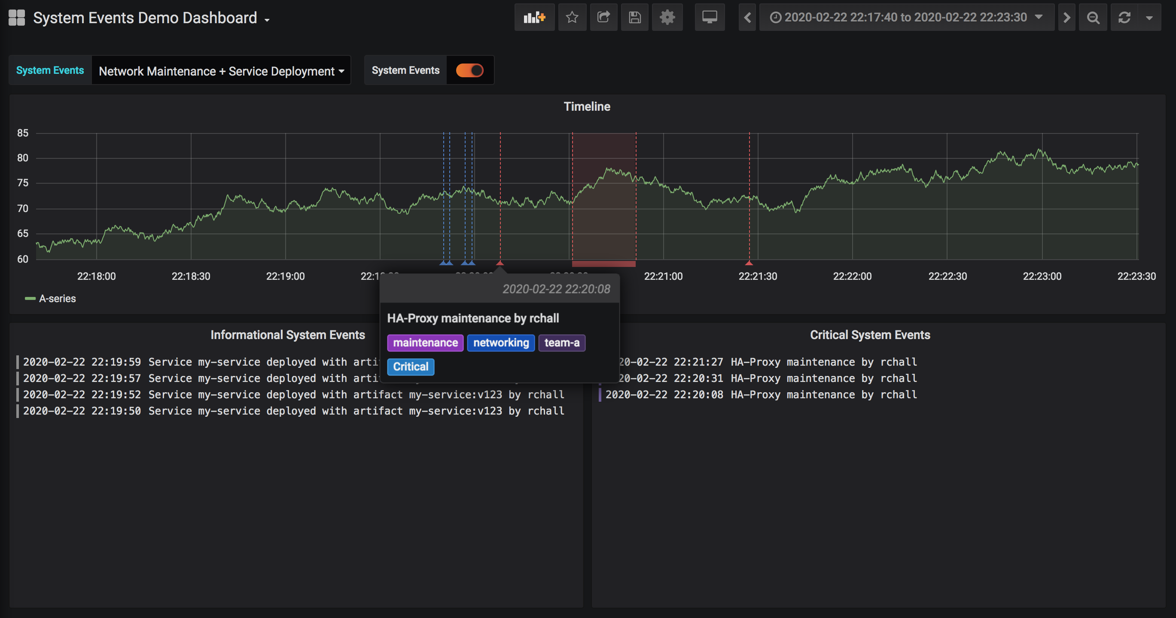
Task: Zoom out time range with the magnifier icon
Action: [x=1092, y=18]
